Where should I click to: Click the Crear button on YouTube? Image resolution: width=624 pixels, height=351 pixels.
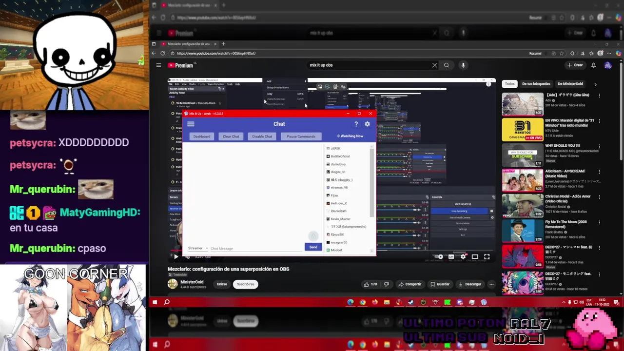(575, 65)
